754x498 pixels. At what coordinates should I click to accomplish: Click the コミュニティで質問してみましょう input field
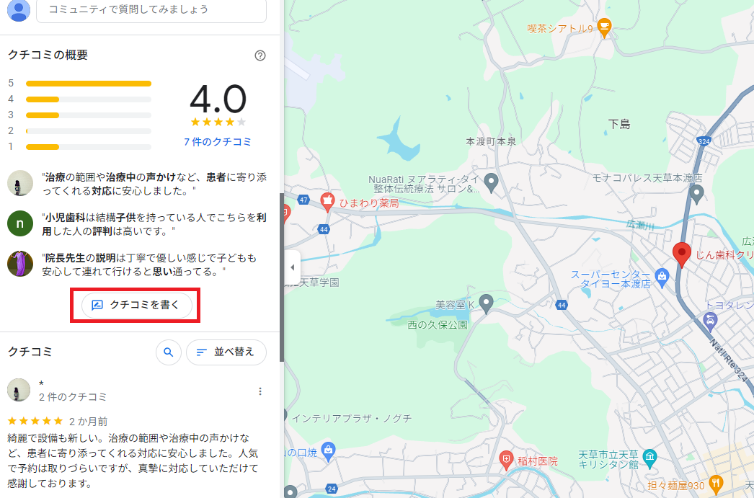(x=151, y=11)
